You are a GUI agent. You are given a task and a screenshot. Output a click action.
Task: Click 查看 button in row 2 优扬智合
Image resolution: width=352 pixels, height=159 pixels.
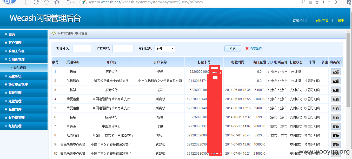coord(336,81)
